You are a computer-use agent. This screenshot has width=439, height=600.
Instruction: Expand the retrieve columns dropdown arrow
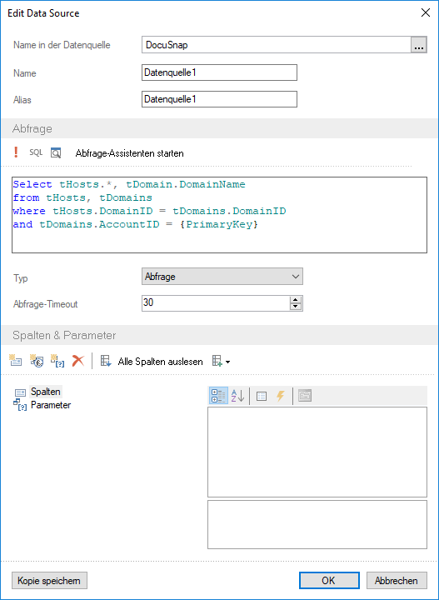(x=228, y=362)
